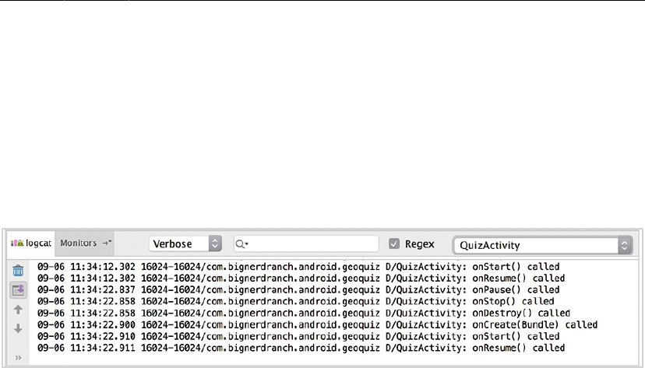Select the 11:34:22.911 onResume() called line
The image size is (645, 368).
[301, 349]
